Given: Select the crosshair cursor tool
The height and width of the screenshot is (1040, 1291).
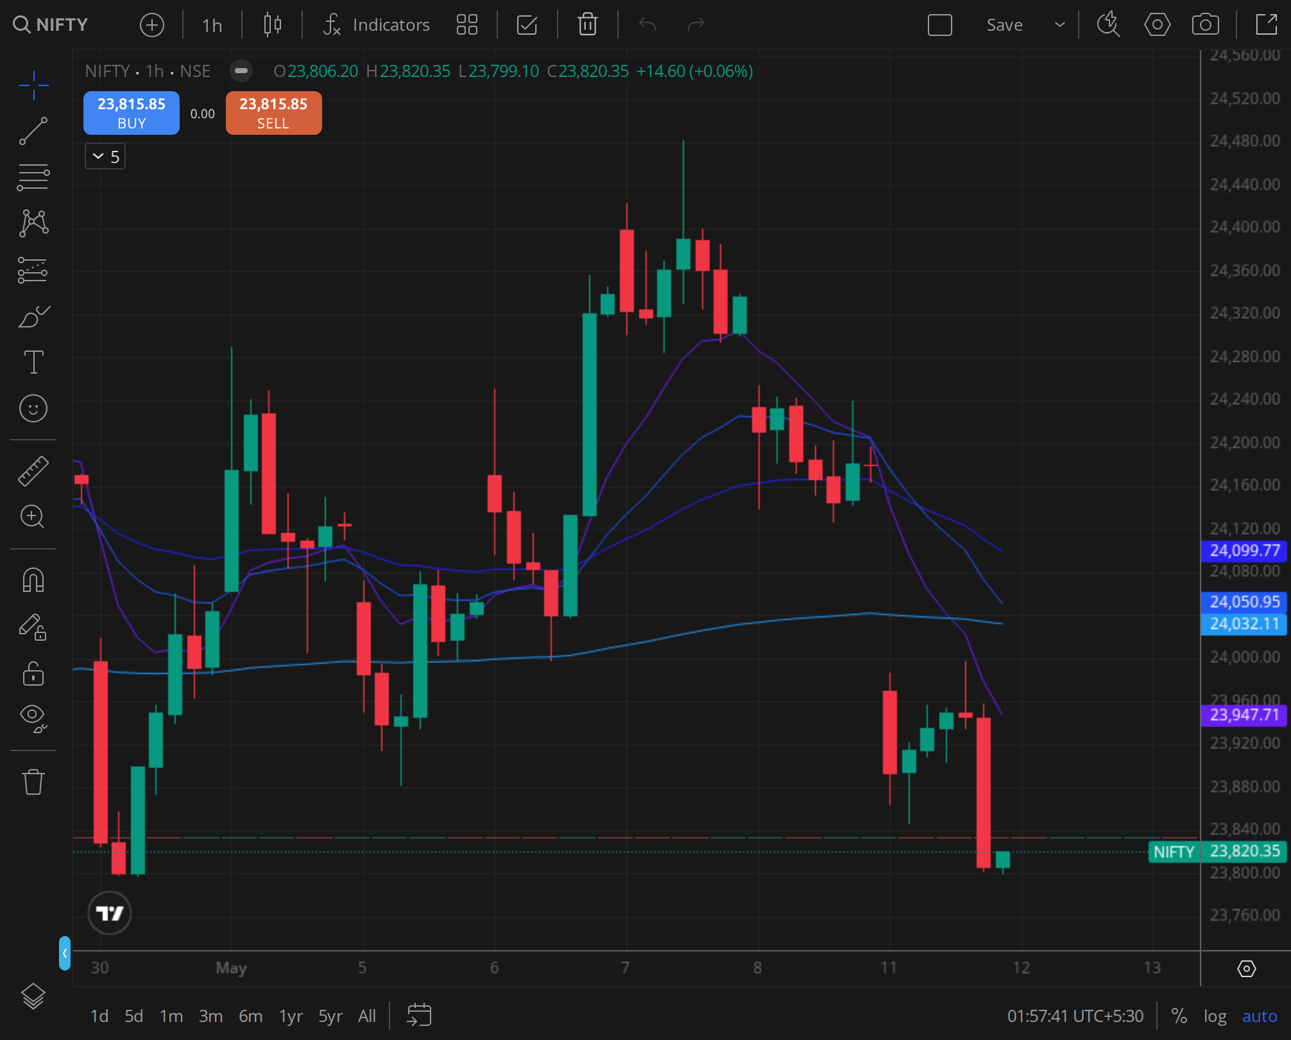Looking at the screenshot, I should pyautogui.click(x=33, y=85).
